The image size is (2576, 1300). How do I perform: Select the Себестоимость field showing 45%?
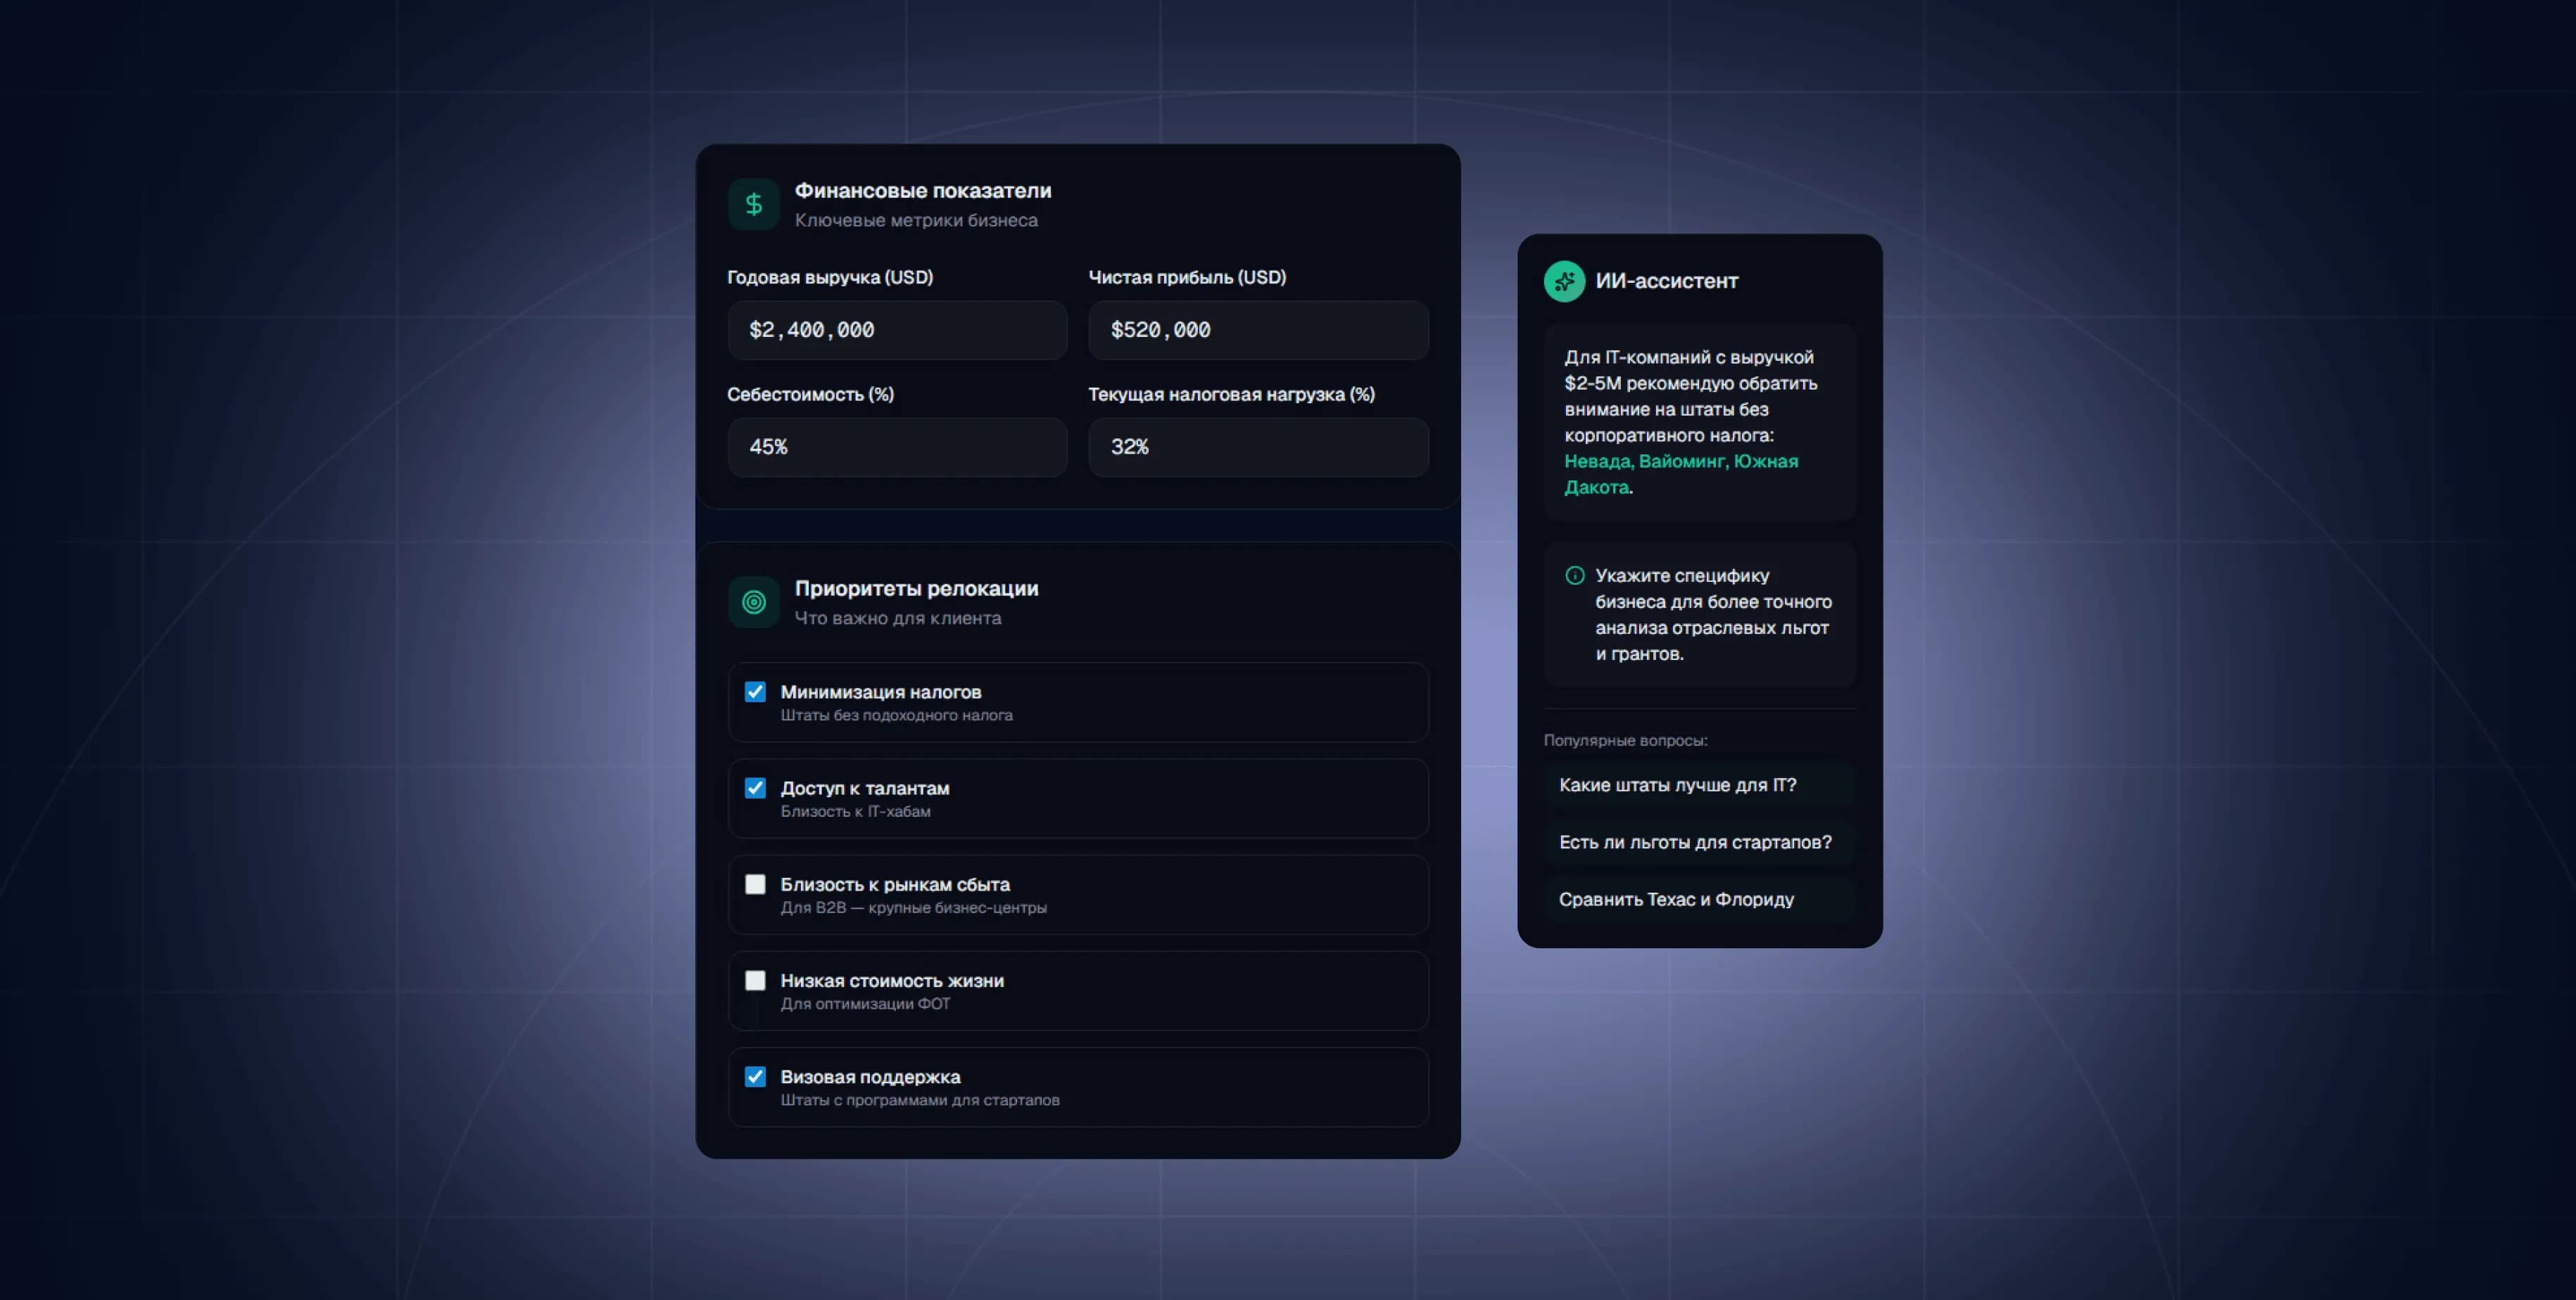tap(897, 447)
